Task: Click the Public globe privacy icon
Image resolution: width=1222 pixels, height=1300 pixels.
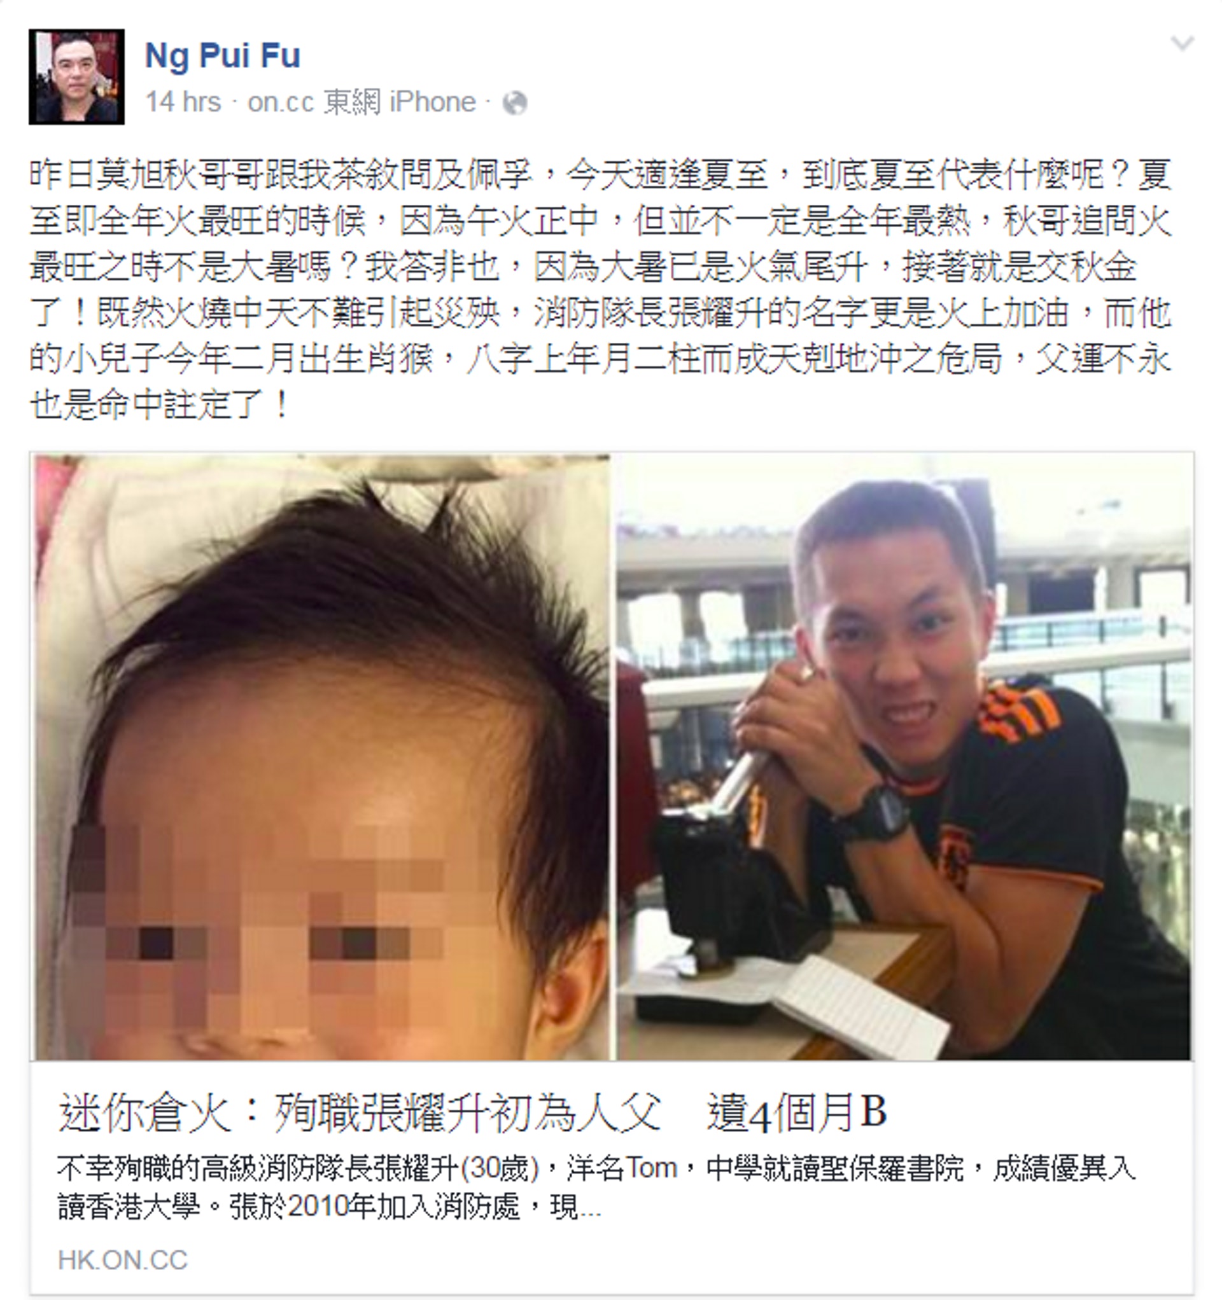Action: tap(514, 103)
